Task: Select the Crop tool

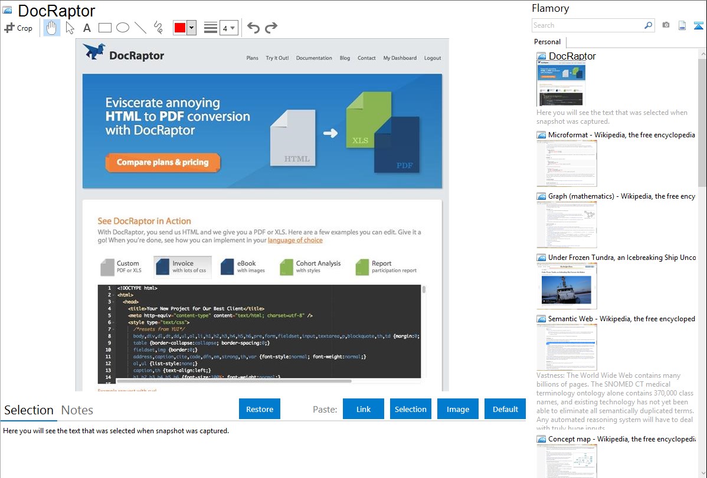Action: pyautogui.click(x=18, y=28)
